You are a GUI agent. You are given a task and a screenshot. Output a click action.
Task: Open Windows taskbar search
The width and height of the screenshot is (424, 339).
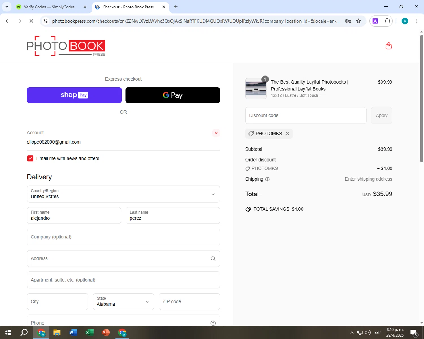(x=24, y=333)
